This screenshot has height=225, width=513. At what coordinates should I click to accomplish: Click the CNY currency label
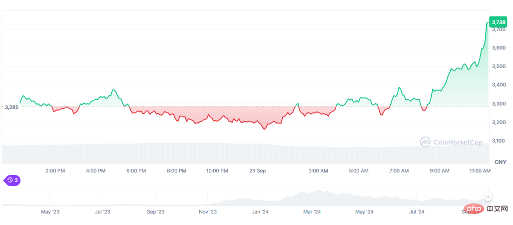[500, 162]
